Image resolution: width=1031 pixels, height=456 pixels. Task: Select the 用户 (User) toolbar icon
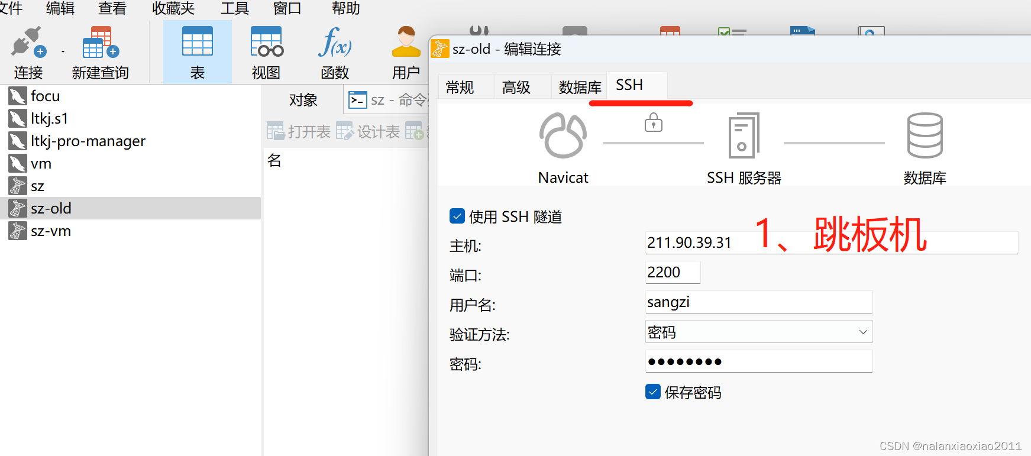406,41
